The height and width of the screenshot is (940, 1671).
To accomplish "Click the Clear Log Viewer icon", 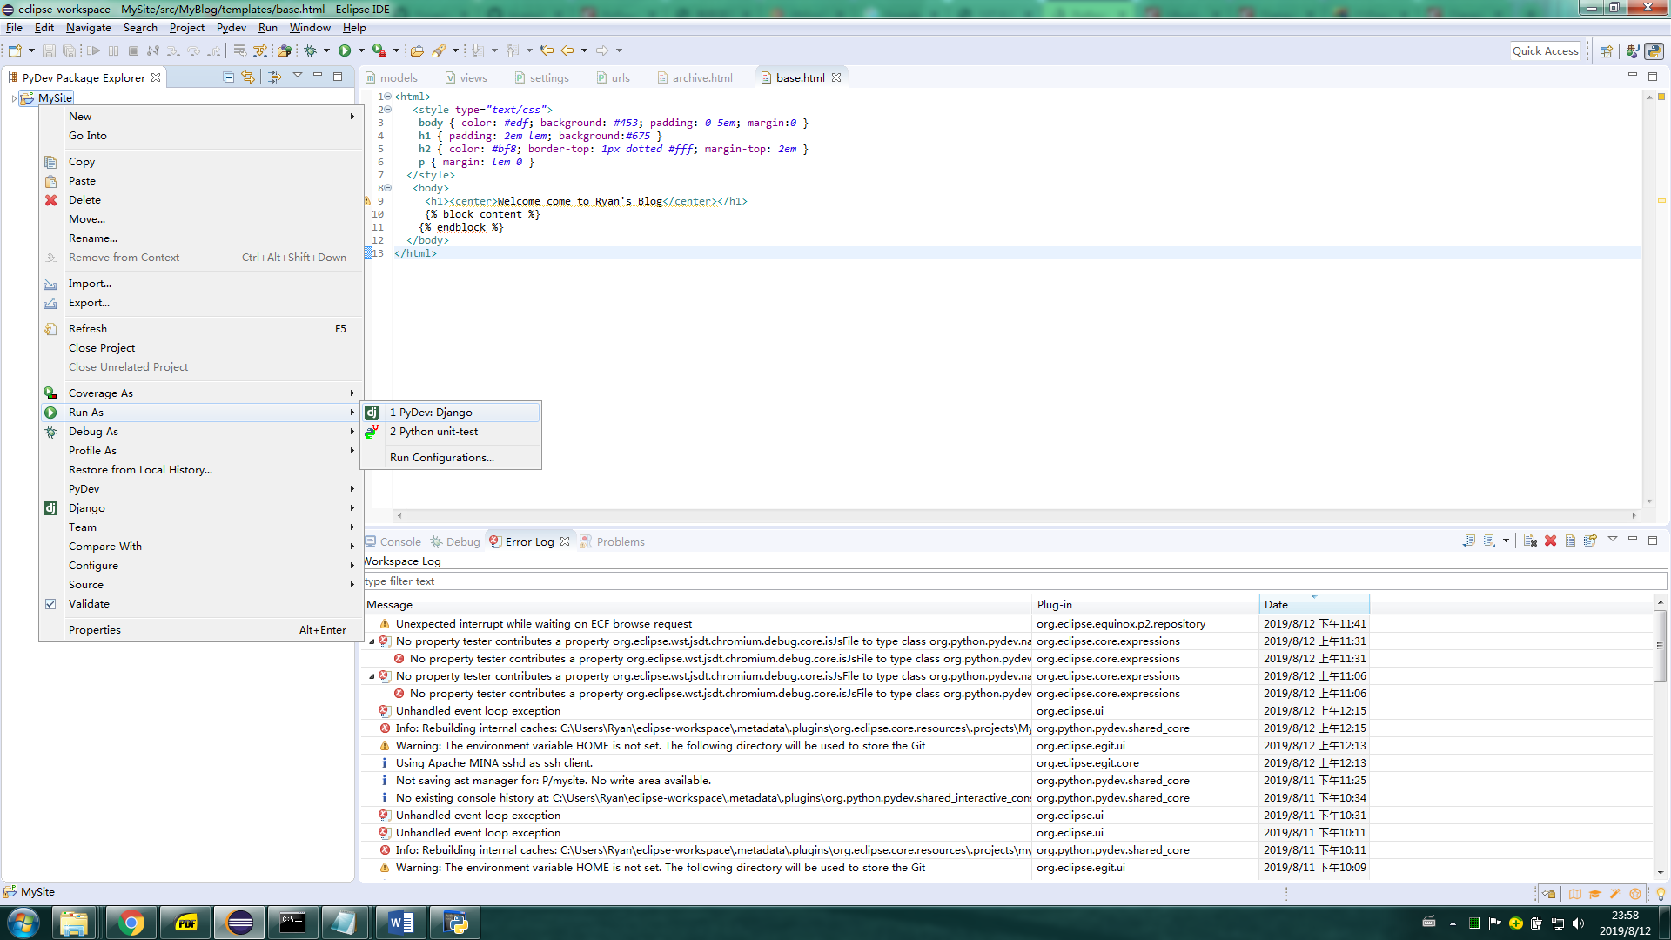I will [x=1530, y=540].
